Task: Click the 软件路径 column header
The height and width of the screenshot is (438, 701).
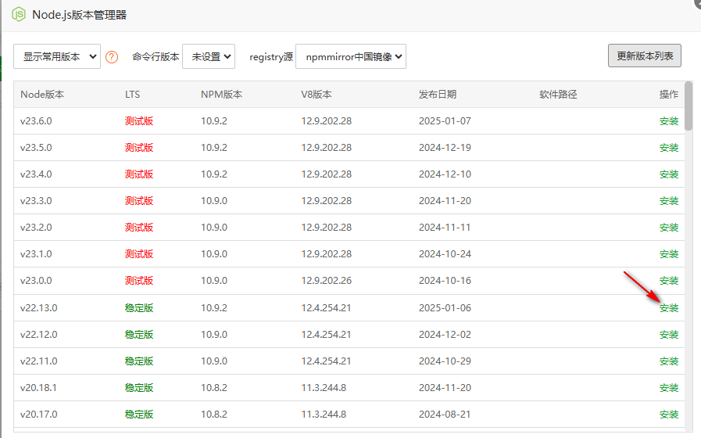Action: (558, 95)
